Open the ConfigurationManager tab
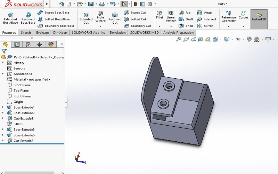278x174 pixels. pyautogui.click(x=28, y=44)
